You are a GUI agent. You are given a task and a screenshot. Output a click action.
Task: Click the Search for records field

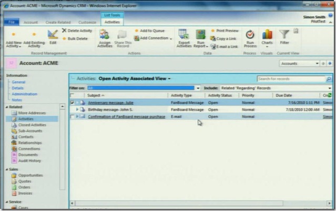[x=291, y=79]
